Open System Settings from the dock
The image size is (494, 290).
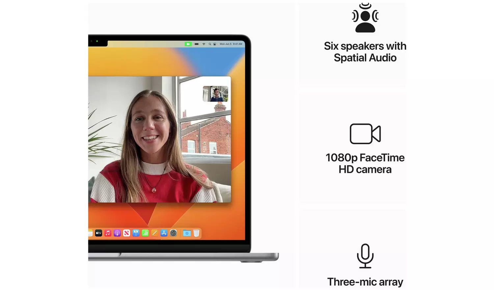click(x=173, y=233)
